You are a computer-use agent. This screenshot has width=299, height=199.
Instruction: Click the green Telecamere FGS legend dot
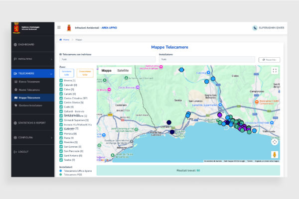coord(61,175)
